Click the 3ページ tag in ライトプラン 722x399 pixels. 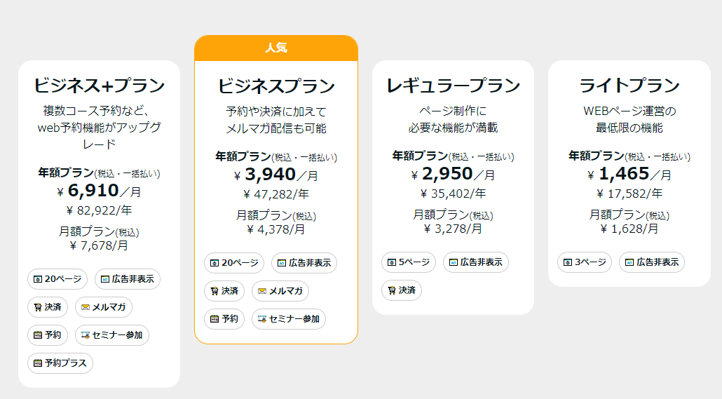[x=585, y=263]
